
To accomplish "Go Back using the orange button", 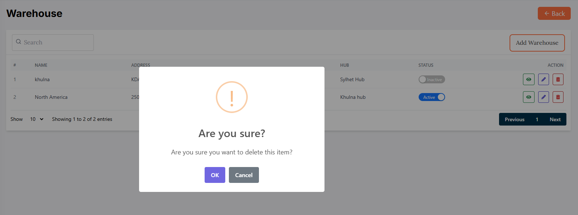I will click(x=554, y=13).
